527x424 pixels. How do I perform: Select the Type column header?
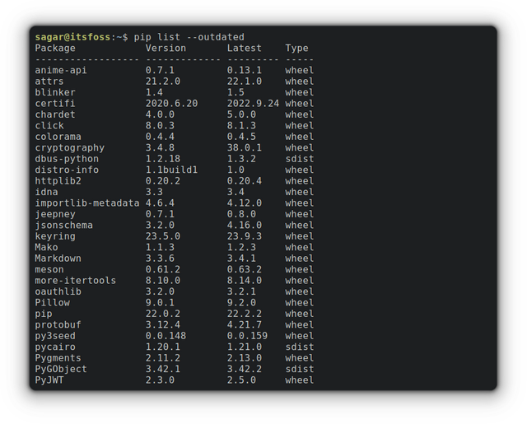tap(296, 48)
